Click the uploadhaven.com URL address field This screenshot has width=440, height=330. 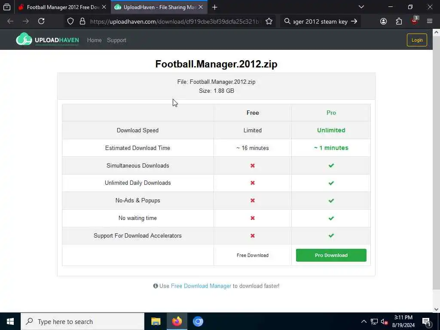[x=174, y=21]
